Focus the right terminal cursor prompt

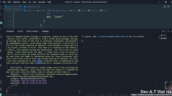click(82, 41)
